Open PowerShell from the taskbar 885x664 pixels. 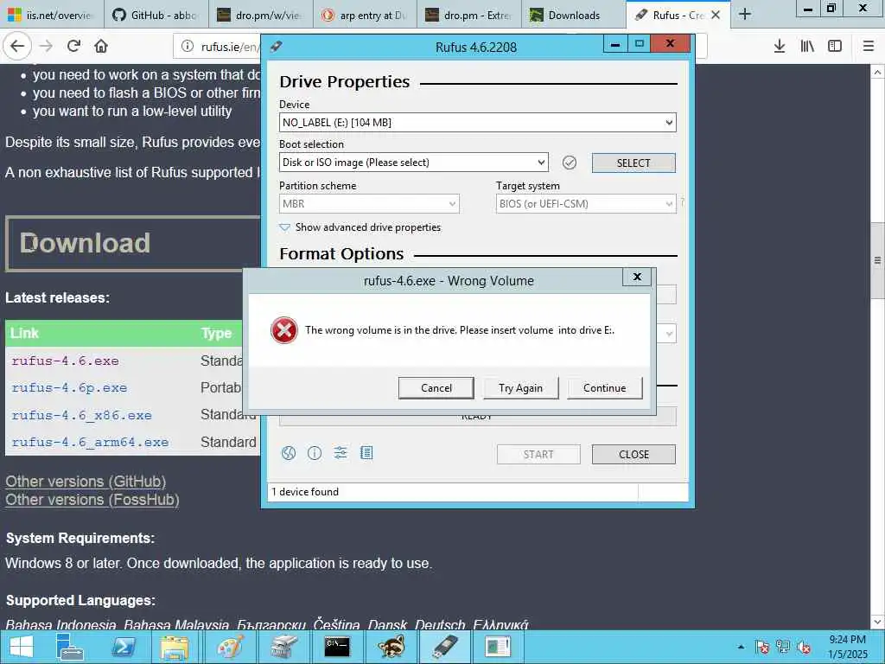coord(124,647)
